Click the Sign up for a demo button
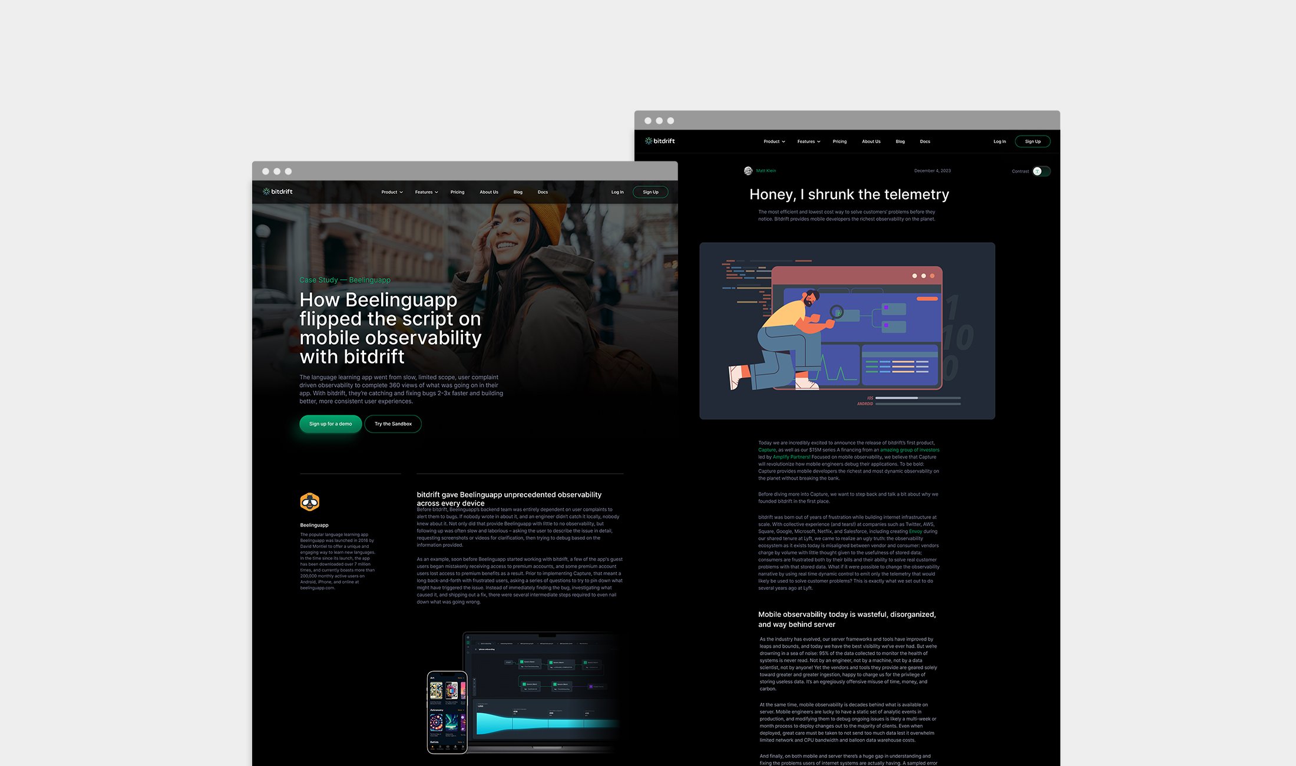Image resolution: width=1296 pixels, height=766 pixels. [330, 424]
